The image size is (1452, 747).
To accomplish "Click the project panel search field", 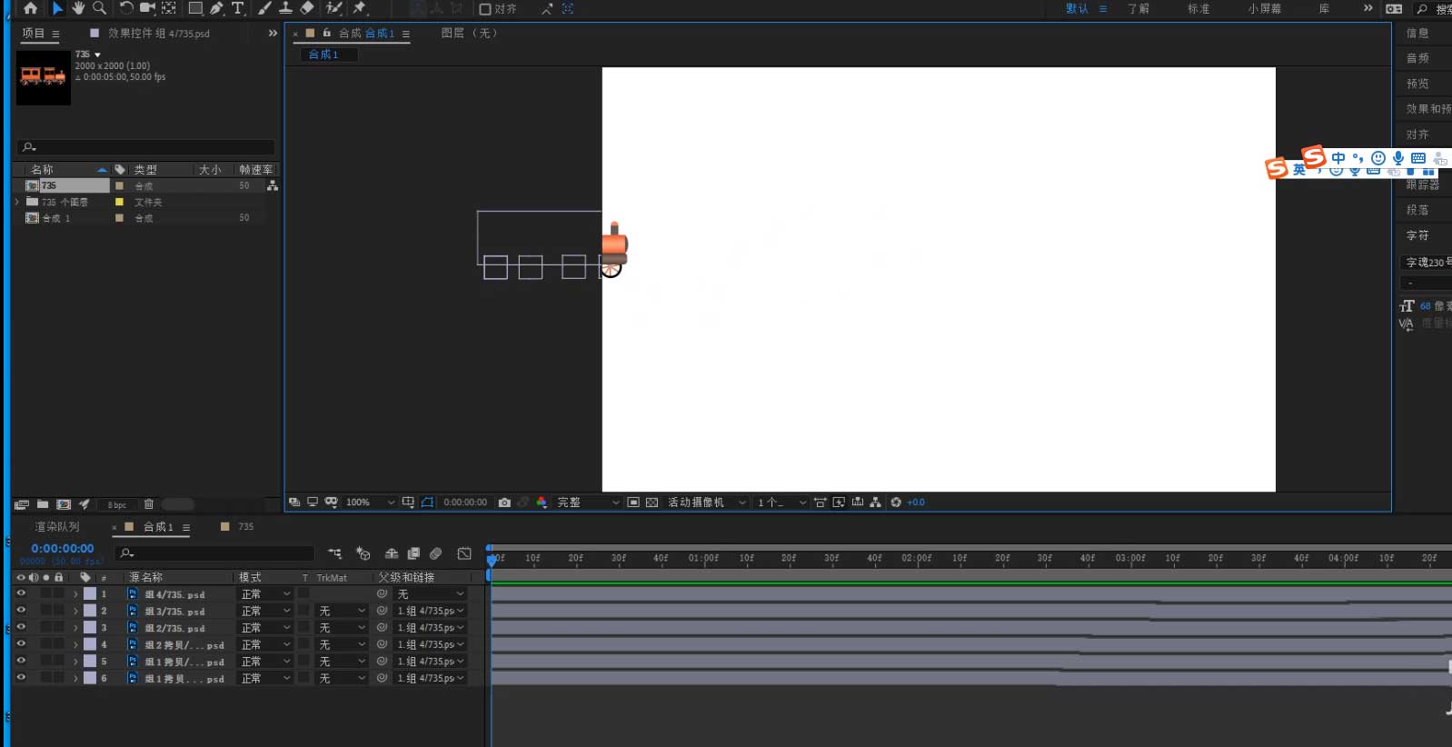I will [145, 146].
